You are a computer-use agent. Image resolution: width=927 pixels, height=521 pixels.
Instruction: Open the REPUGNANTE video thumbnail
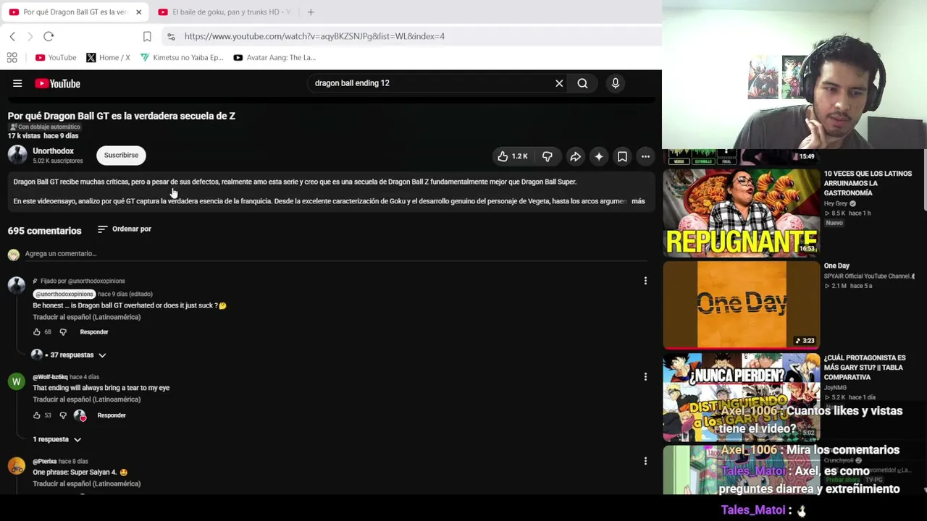[x=742, y=213]
